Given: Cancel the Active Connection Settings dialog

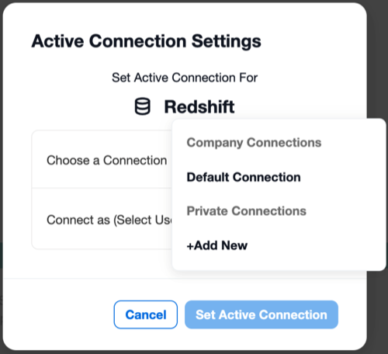Looking at the screenshot, I should point(146,314).
